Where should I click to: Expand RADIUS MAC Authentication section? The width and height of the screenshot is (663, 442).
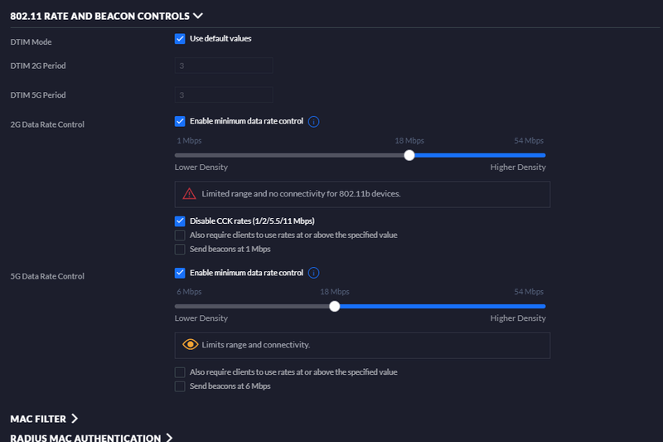[169, 437]
